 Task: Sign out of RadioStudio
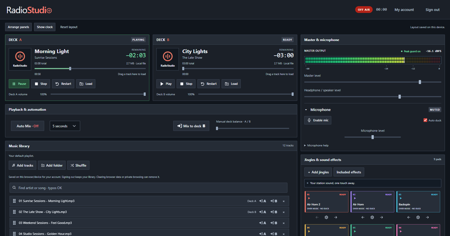coord(433,10)
